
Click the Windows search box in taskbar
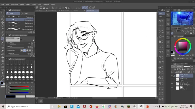coord(28,106)
